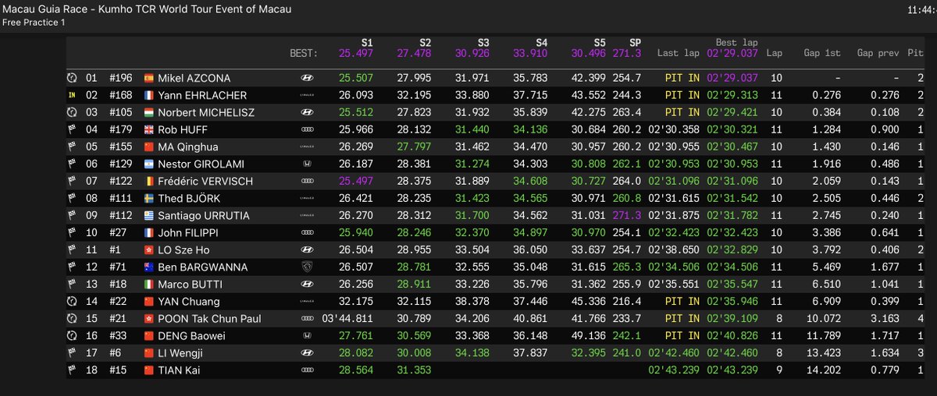Click the purple 25.497 S1 time for VERVISCH
The image size is (937, 396).
point(356,182)
